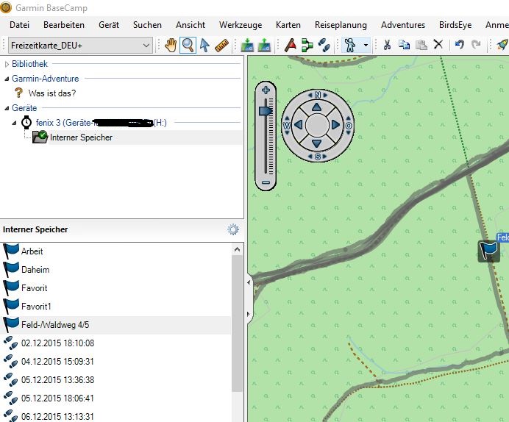
Task: Open the Karten menu
Action: (x=288, y=25)
